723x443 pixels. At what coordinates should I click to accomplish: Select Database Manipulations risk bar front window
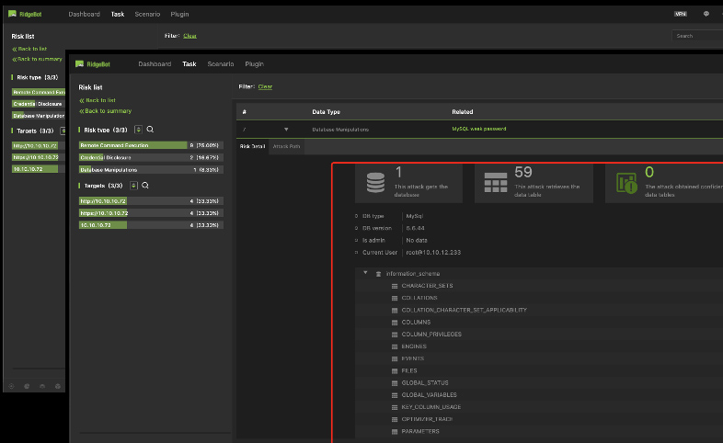151,170
